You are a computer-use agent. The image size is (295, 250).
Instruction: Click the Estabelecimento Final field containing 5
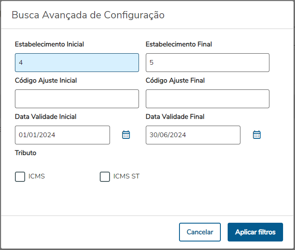(x=207, y=63)
